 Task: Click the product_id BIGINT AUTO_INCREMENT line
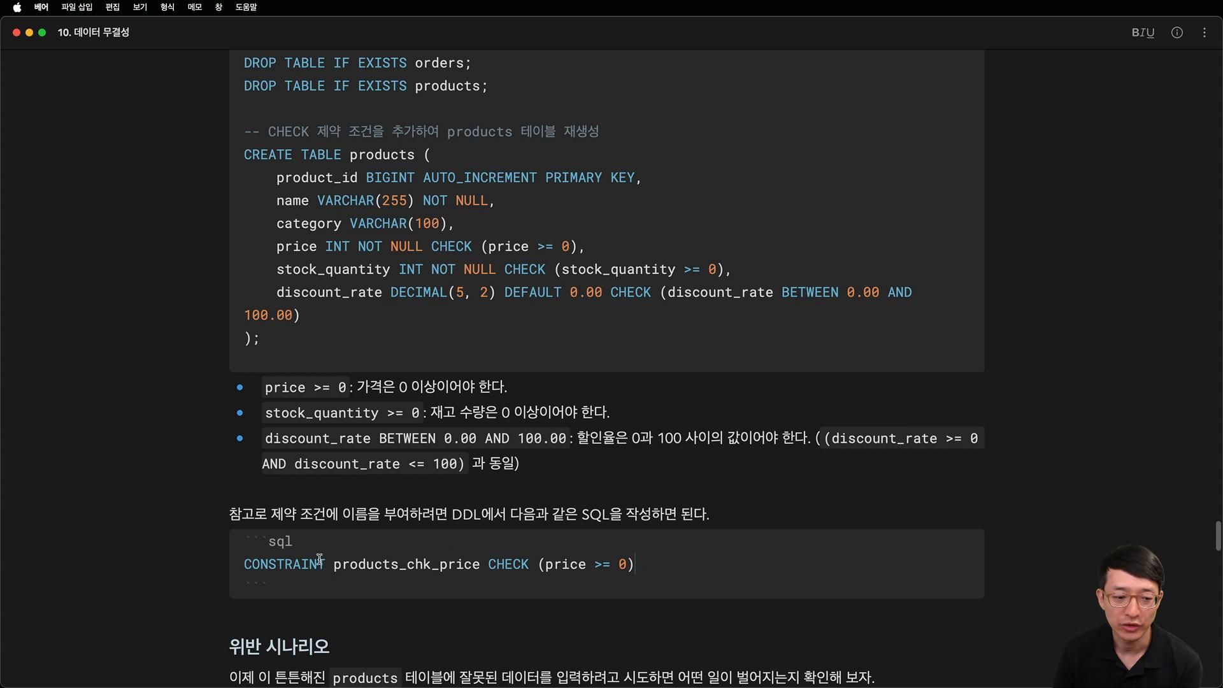[x=459, y=178]
